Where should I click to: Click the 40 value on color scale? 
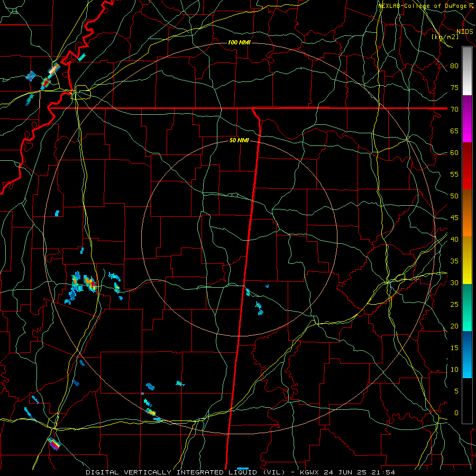454,239
